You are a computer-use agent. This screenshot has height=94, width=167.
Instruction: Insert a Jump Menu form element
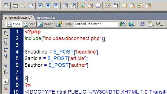[x=73, y=6]
